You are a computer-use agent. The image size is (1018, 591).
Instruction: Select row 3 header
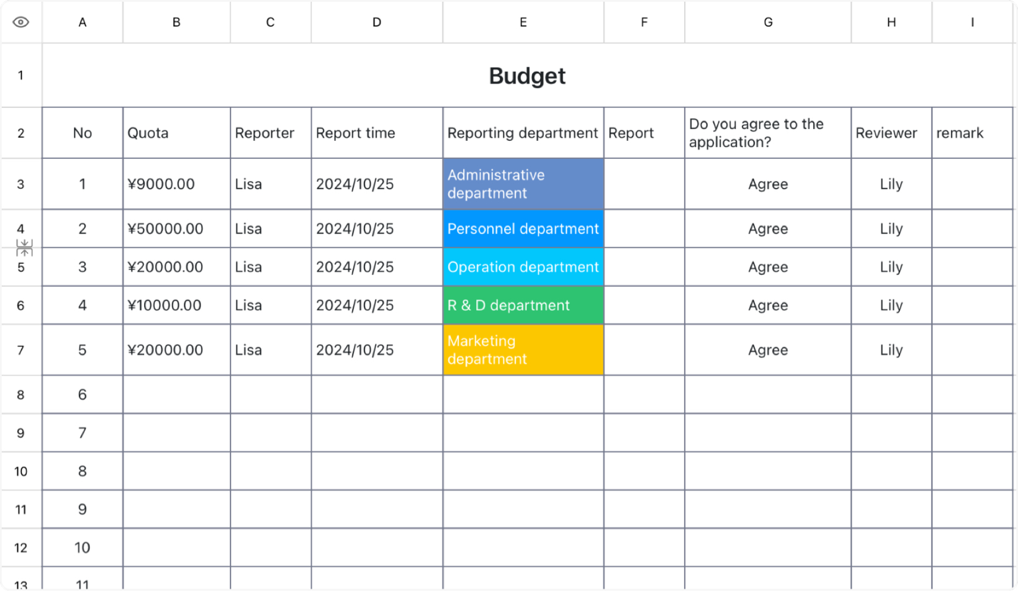21,184
